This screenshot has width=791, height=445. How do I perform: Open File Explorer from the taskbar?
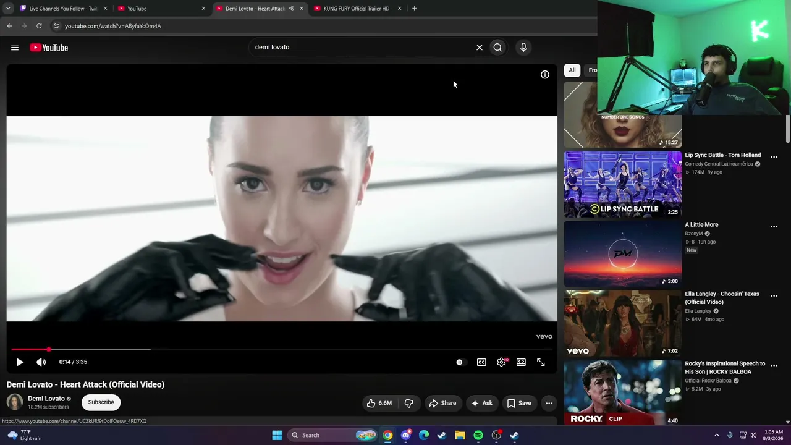pyautogui.click(x=460, y=435)
